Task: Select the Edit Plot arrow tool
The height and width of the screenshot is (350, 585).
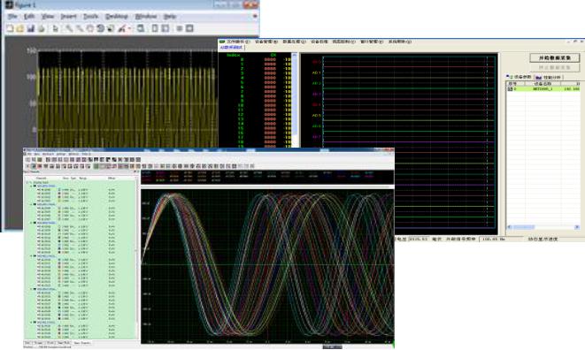Action: click(55, 28)
